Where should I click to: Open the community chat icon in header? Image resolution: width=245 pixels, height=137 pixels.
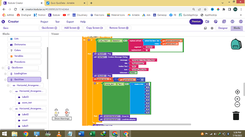pyautogui.click(x=216, y=22)
